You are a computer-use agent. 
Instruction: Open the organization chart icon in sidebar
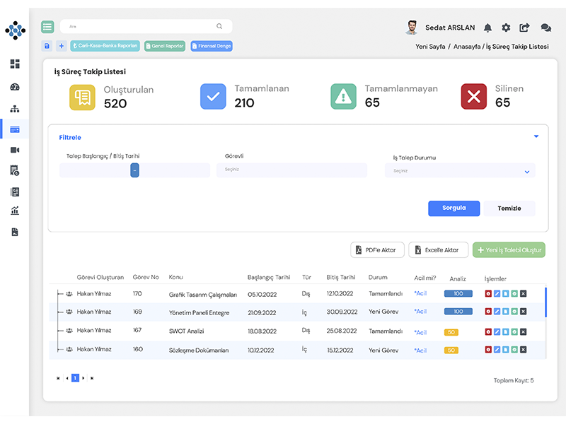tap(15, 109)
